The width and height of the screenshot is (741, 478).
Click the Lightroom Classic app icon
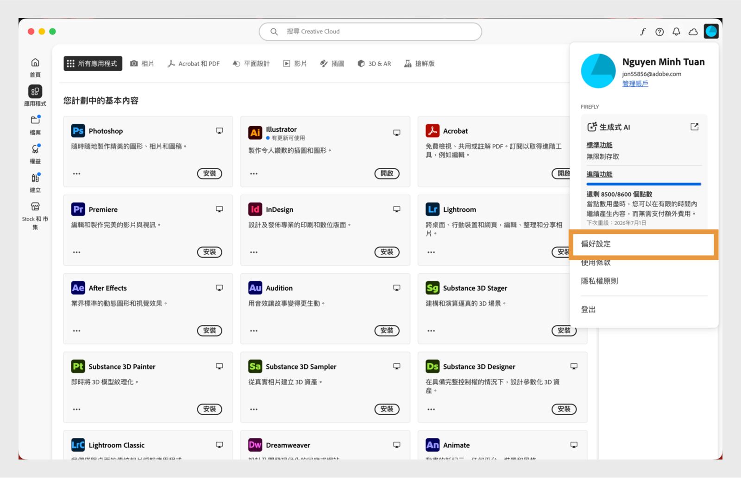click(78, 445)
